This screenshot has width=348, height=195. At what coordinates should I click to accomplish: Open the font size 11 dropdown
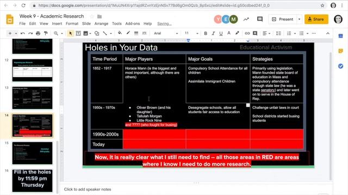point(191,34)
